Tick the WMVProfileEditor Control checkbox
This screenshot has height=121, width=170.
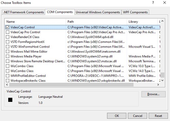(x=8, y=76)
